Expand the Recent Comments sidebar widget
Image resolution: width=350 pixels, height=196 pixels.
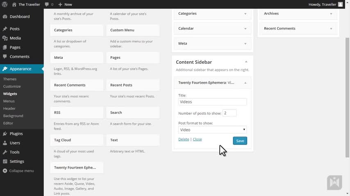tap(331, 29)
